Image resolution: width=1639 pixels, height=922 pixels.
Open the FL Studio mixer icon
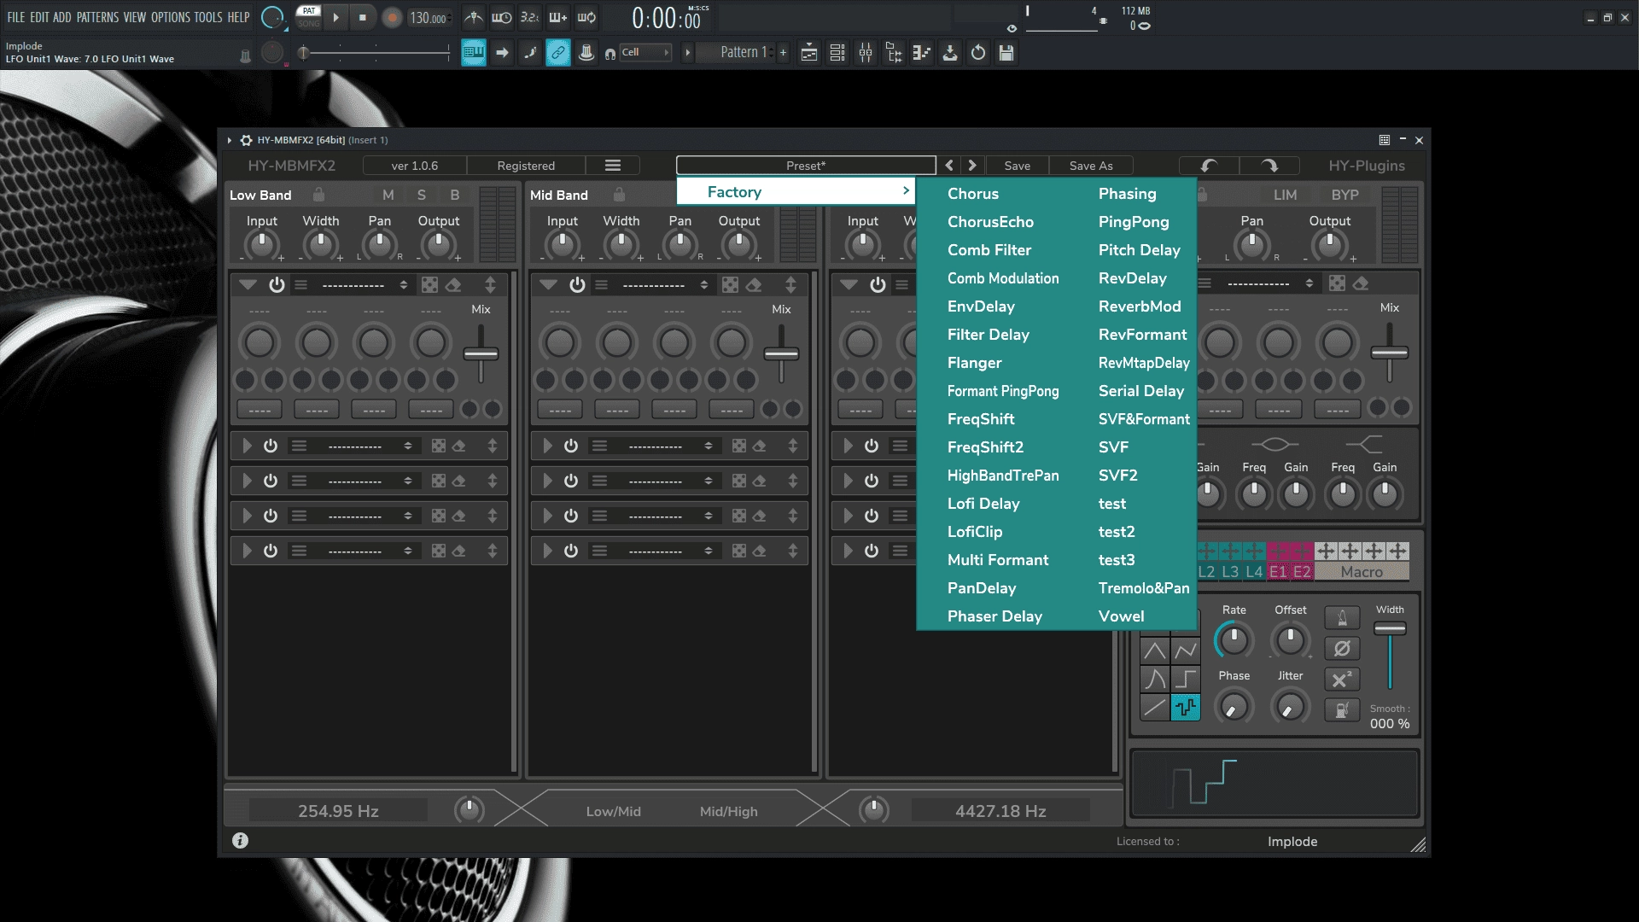pyautogui.click(x=866, y=53)
